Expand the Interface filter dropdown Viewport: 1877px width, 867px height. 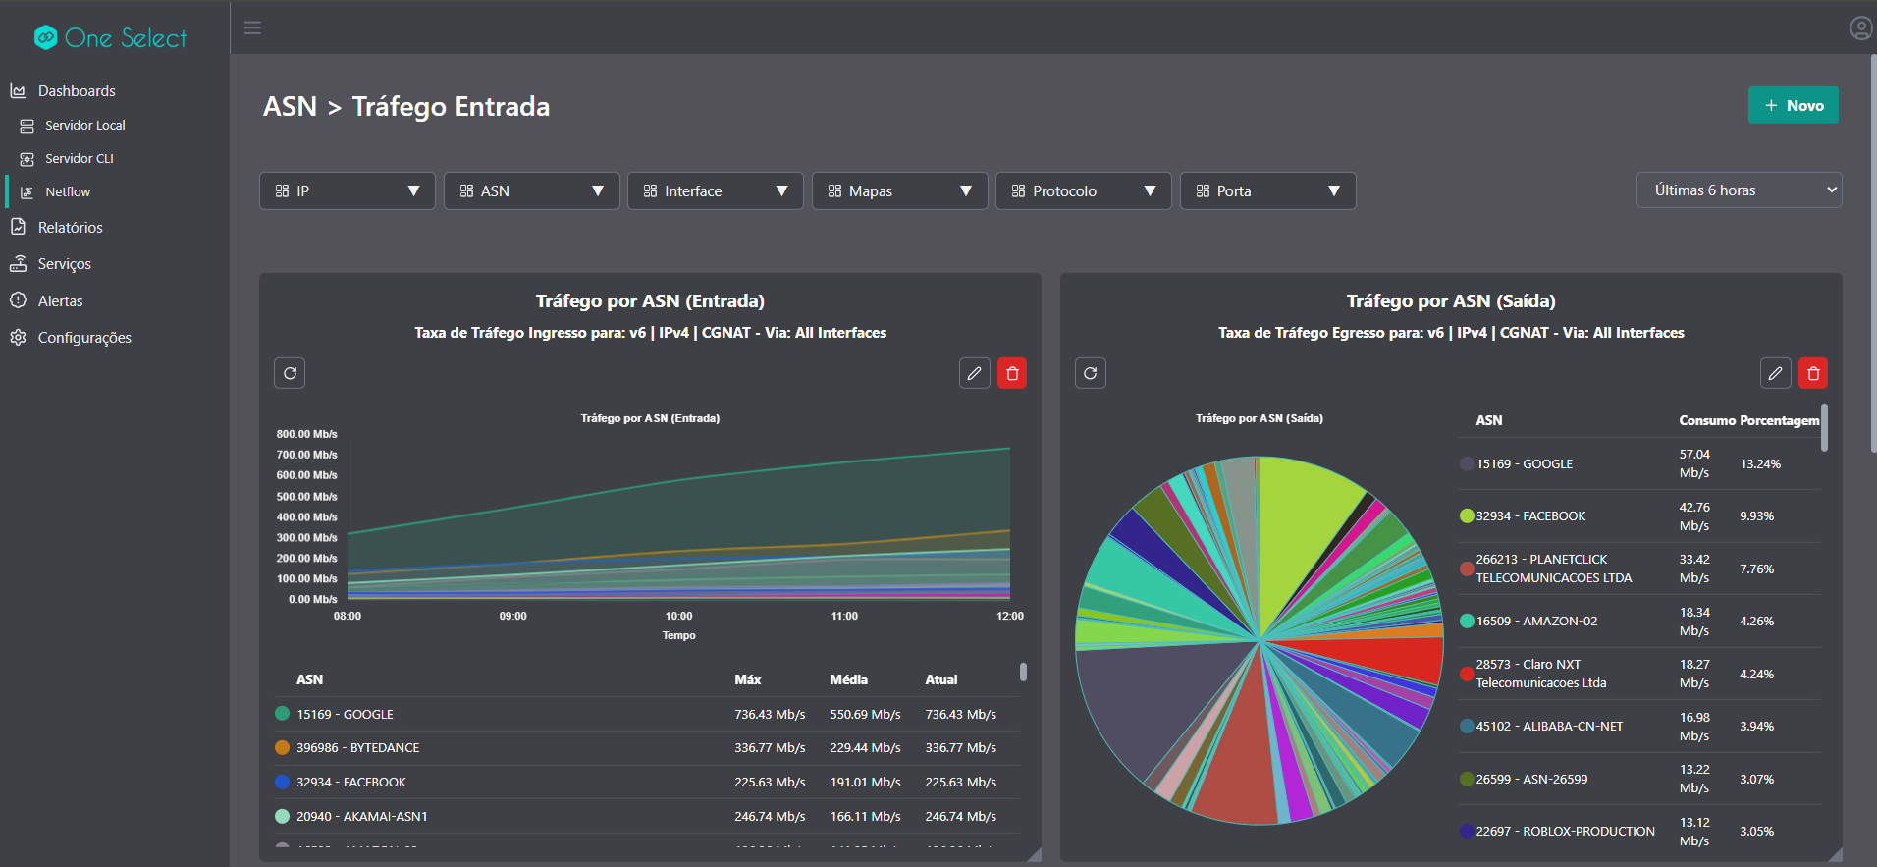(716, 190)
